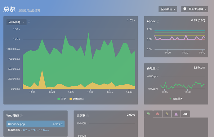Expand the Web事务 chart type dropdown
This screenshot has width=214, height=137.
[x=16, y=22]
